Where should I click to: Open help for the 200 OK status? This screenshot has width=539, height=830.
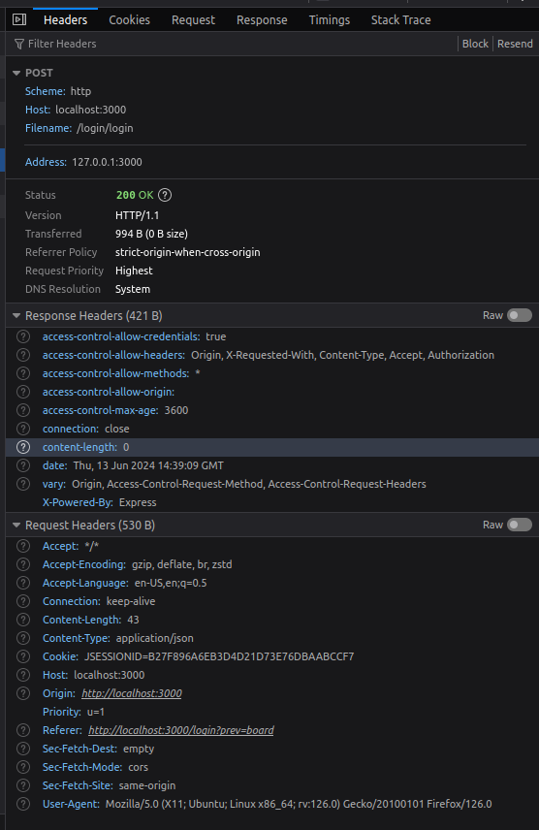coord(165,195)
